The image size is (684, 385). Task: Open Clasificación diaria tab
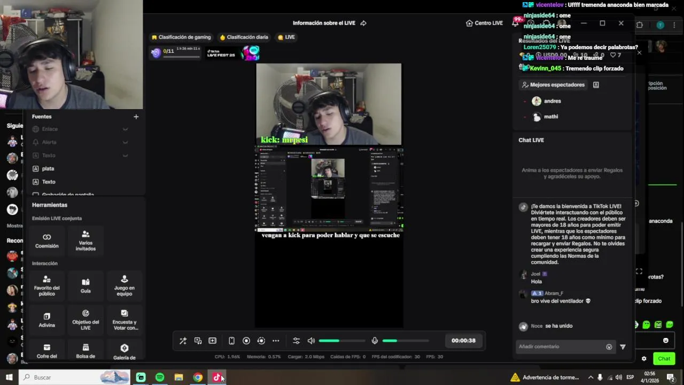pos(244,37)
